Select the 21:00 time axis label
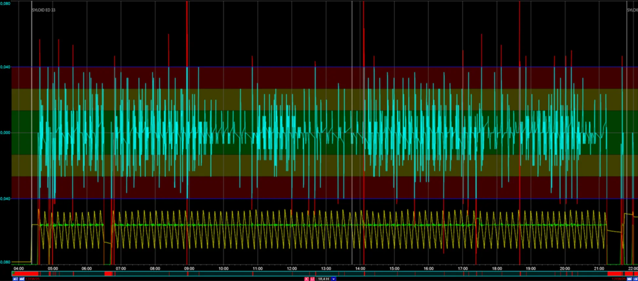This screenshot has width=638, height=281. (599, 269)
